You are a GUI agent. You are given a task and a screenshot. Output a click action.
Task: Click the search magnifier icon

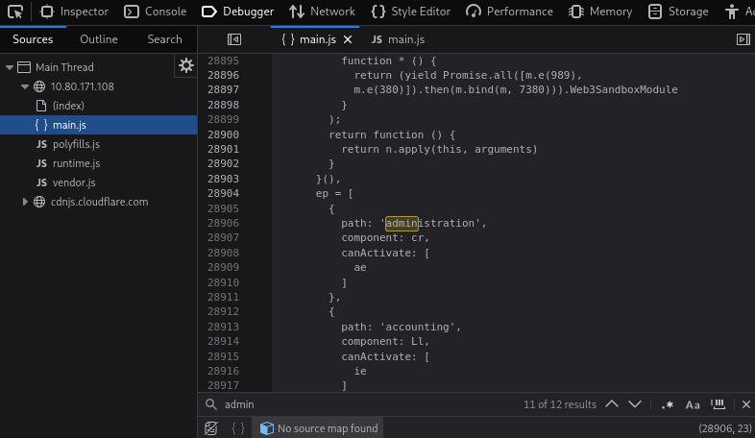211,404
